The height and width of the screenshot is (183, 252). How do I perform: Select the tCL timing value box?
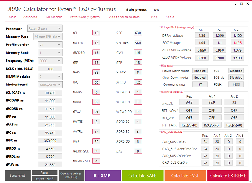click(96, 33)
